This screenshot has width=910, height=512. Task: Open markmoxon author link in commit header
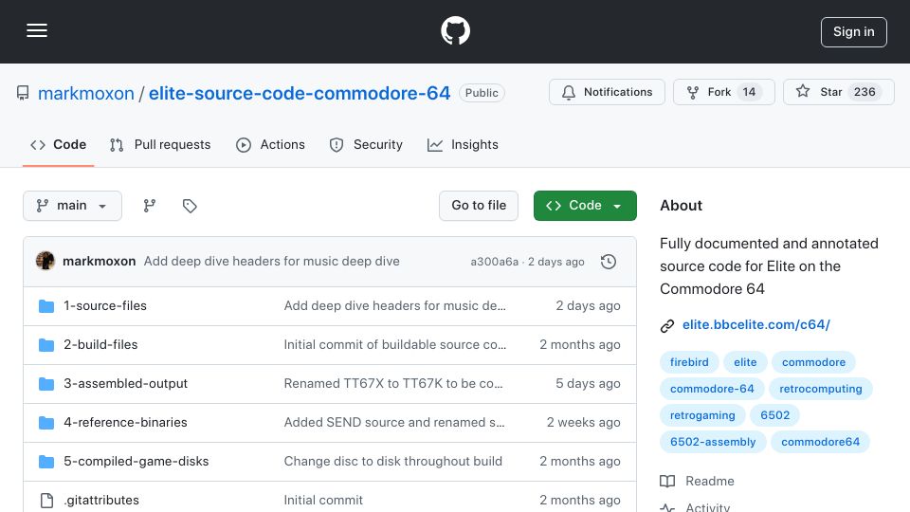coord(100,262)
